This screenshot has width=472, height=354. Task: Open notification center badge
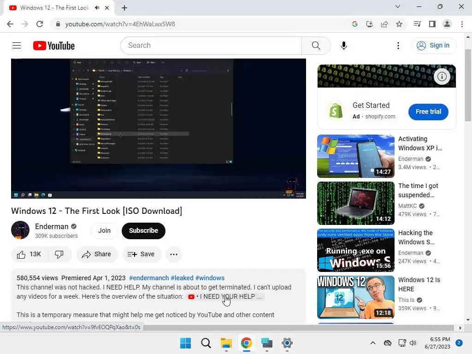pyautogui.click(x=459, y=343)
